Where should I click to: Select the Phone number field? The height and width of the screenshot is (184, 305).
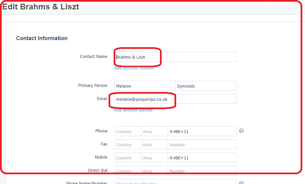pyautogui.click(x=202, y=131)
